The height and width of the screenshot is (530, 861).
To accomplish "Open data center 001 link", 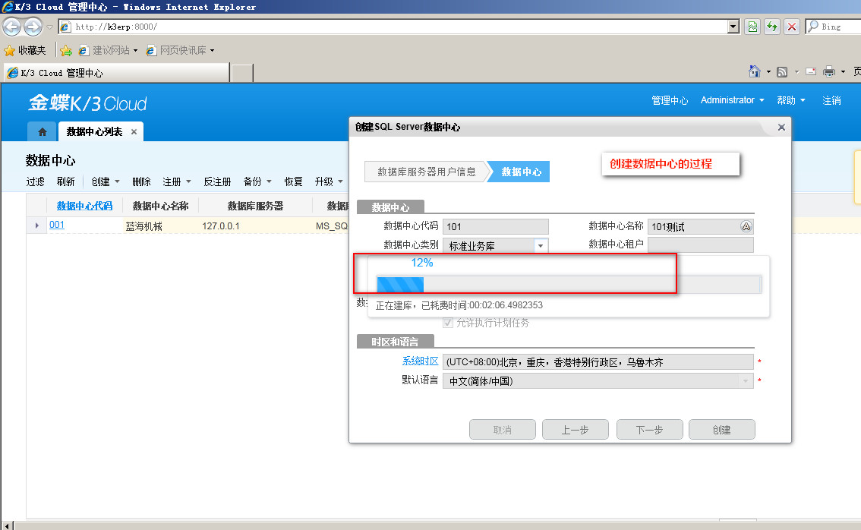I will point(56,225).
